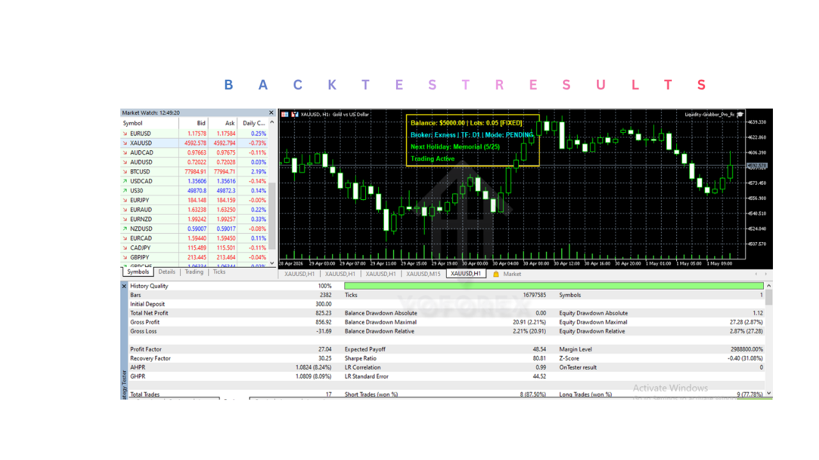The image size is (819, 460).
Task: Open the Ticks tab in Market Watch
Action: tap(219, 272)
